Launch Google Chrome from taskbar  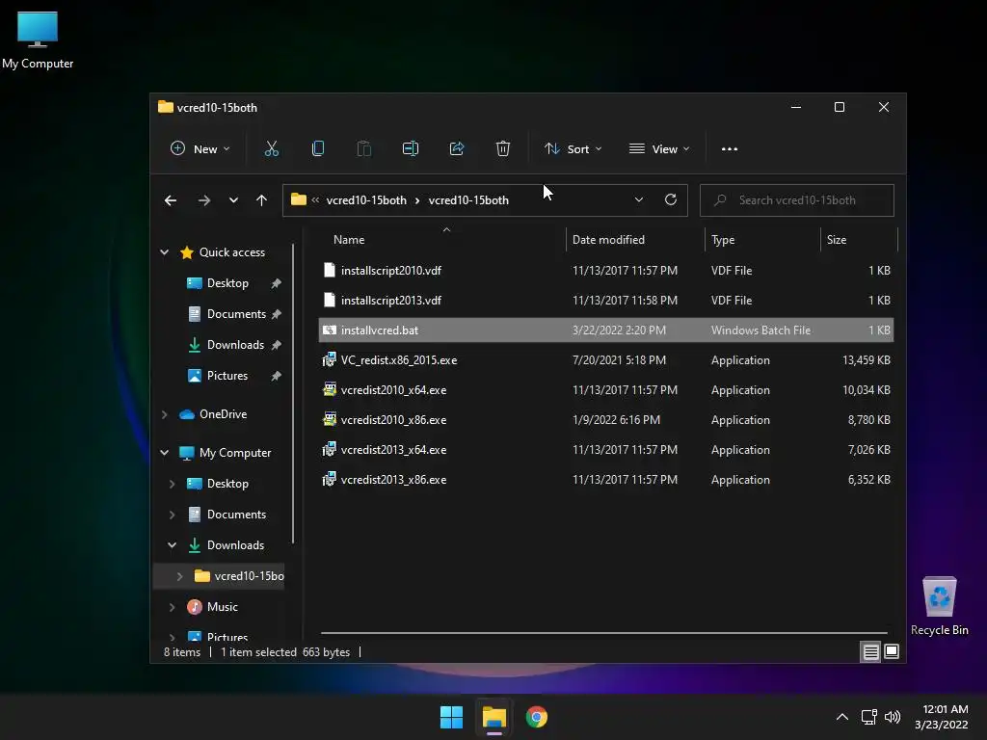tap(536, 717)
